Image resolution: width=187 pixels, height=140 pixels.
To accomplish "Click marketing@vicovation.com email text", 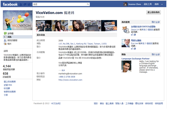I will [x=70, y=74].
